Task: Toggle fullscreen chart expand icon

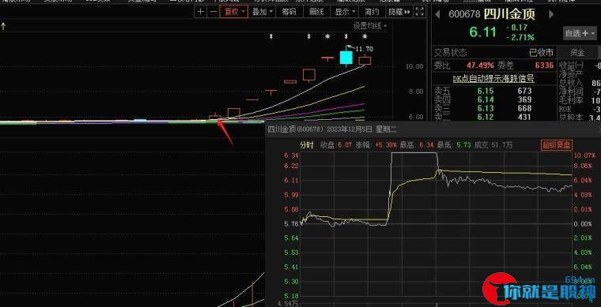Action: (x=420, y=12)
